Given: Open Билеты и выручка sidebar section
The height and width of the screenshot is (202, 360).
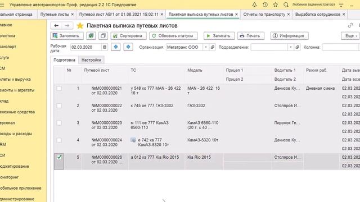Looking at the screenshot, I should click(15, 79).
